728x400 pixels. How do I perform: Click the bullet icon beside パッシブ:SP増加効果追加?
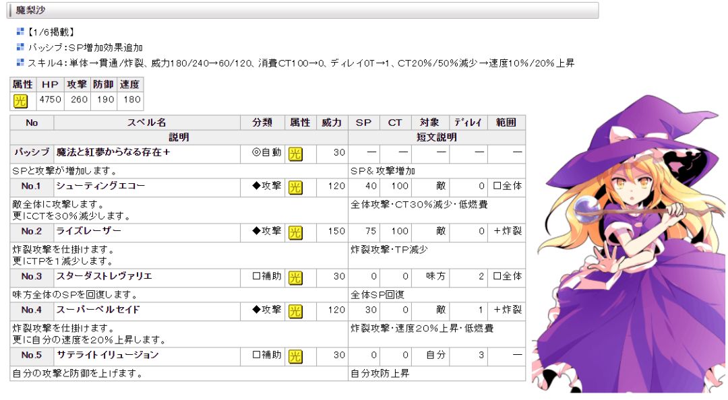click(x=20, y=47)
